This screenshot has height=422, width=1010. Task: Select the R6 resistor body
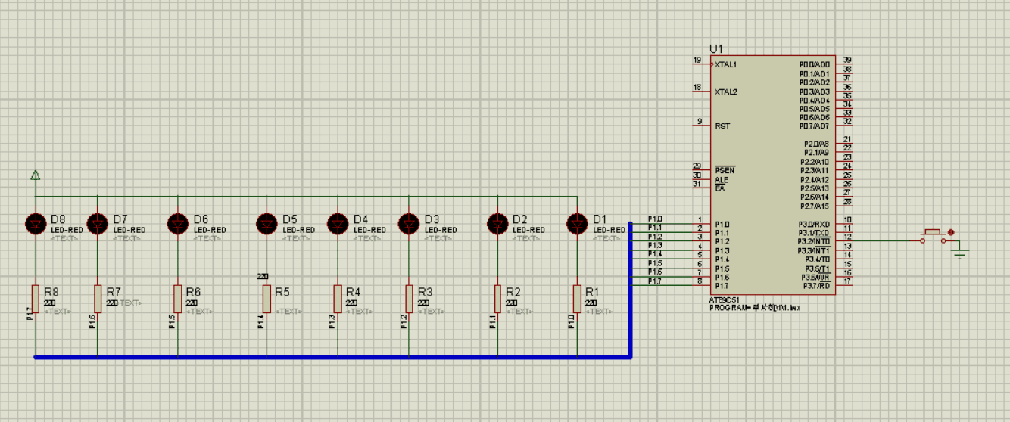tap(178, 299)
